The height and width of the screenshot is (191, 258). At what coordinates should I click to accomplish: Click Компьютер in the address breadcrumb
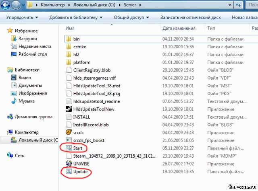(53, 5)
